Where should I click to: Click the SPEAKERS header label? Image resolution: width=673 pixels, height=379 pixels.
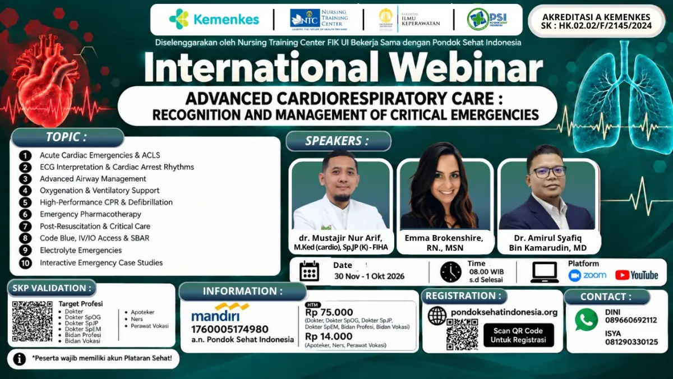tap(338, 141)
